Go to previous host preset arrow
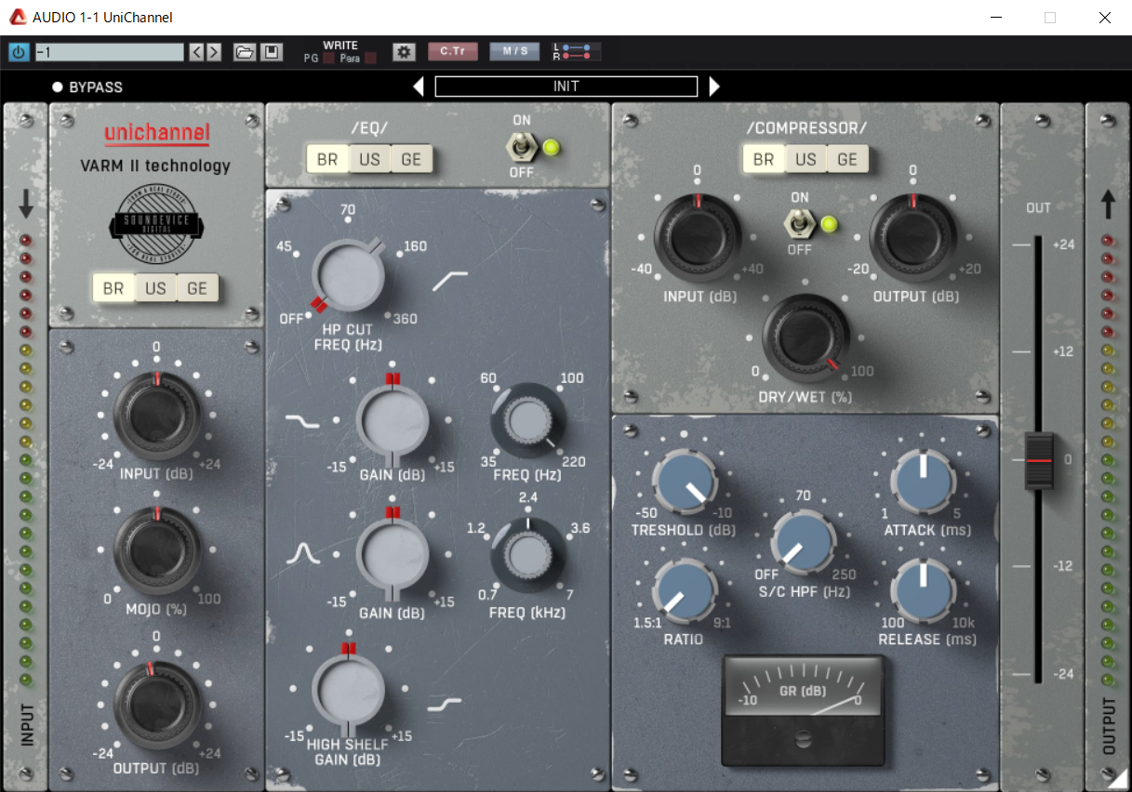This screenshot has width=1132, height=792. [196, 52]
